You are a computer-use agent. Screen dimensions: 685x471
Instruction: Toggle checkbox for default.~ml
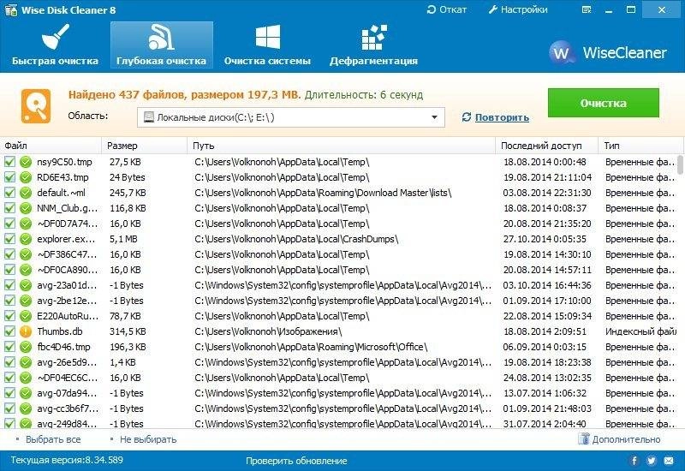coord(9,193)
